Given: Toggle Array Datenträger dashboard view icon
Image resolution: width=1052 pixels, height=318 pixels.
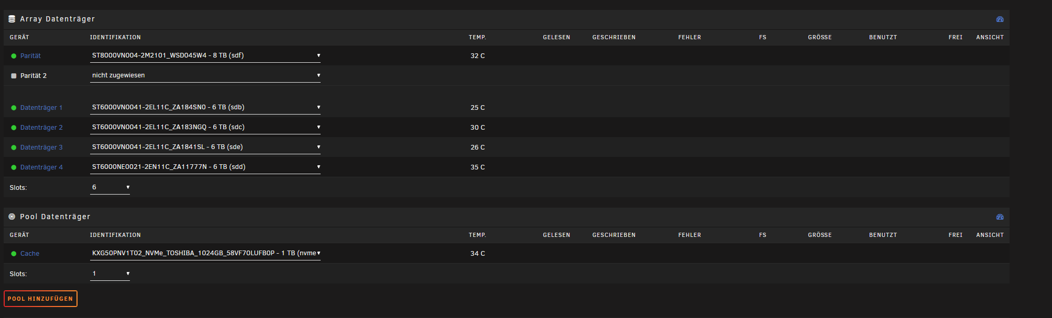Looking at the screenshot, I should tap(1000, 19).
